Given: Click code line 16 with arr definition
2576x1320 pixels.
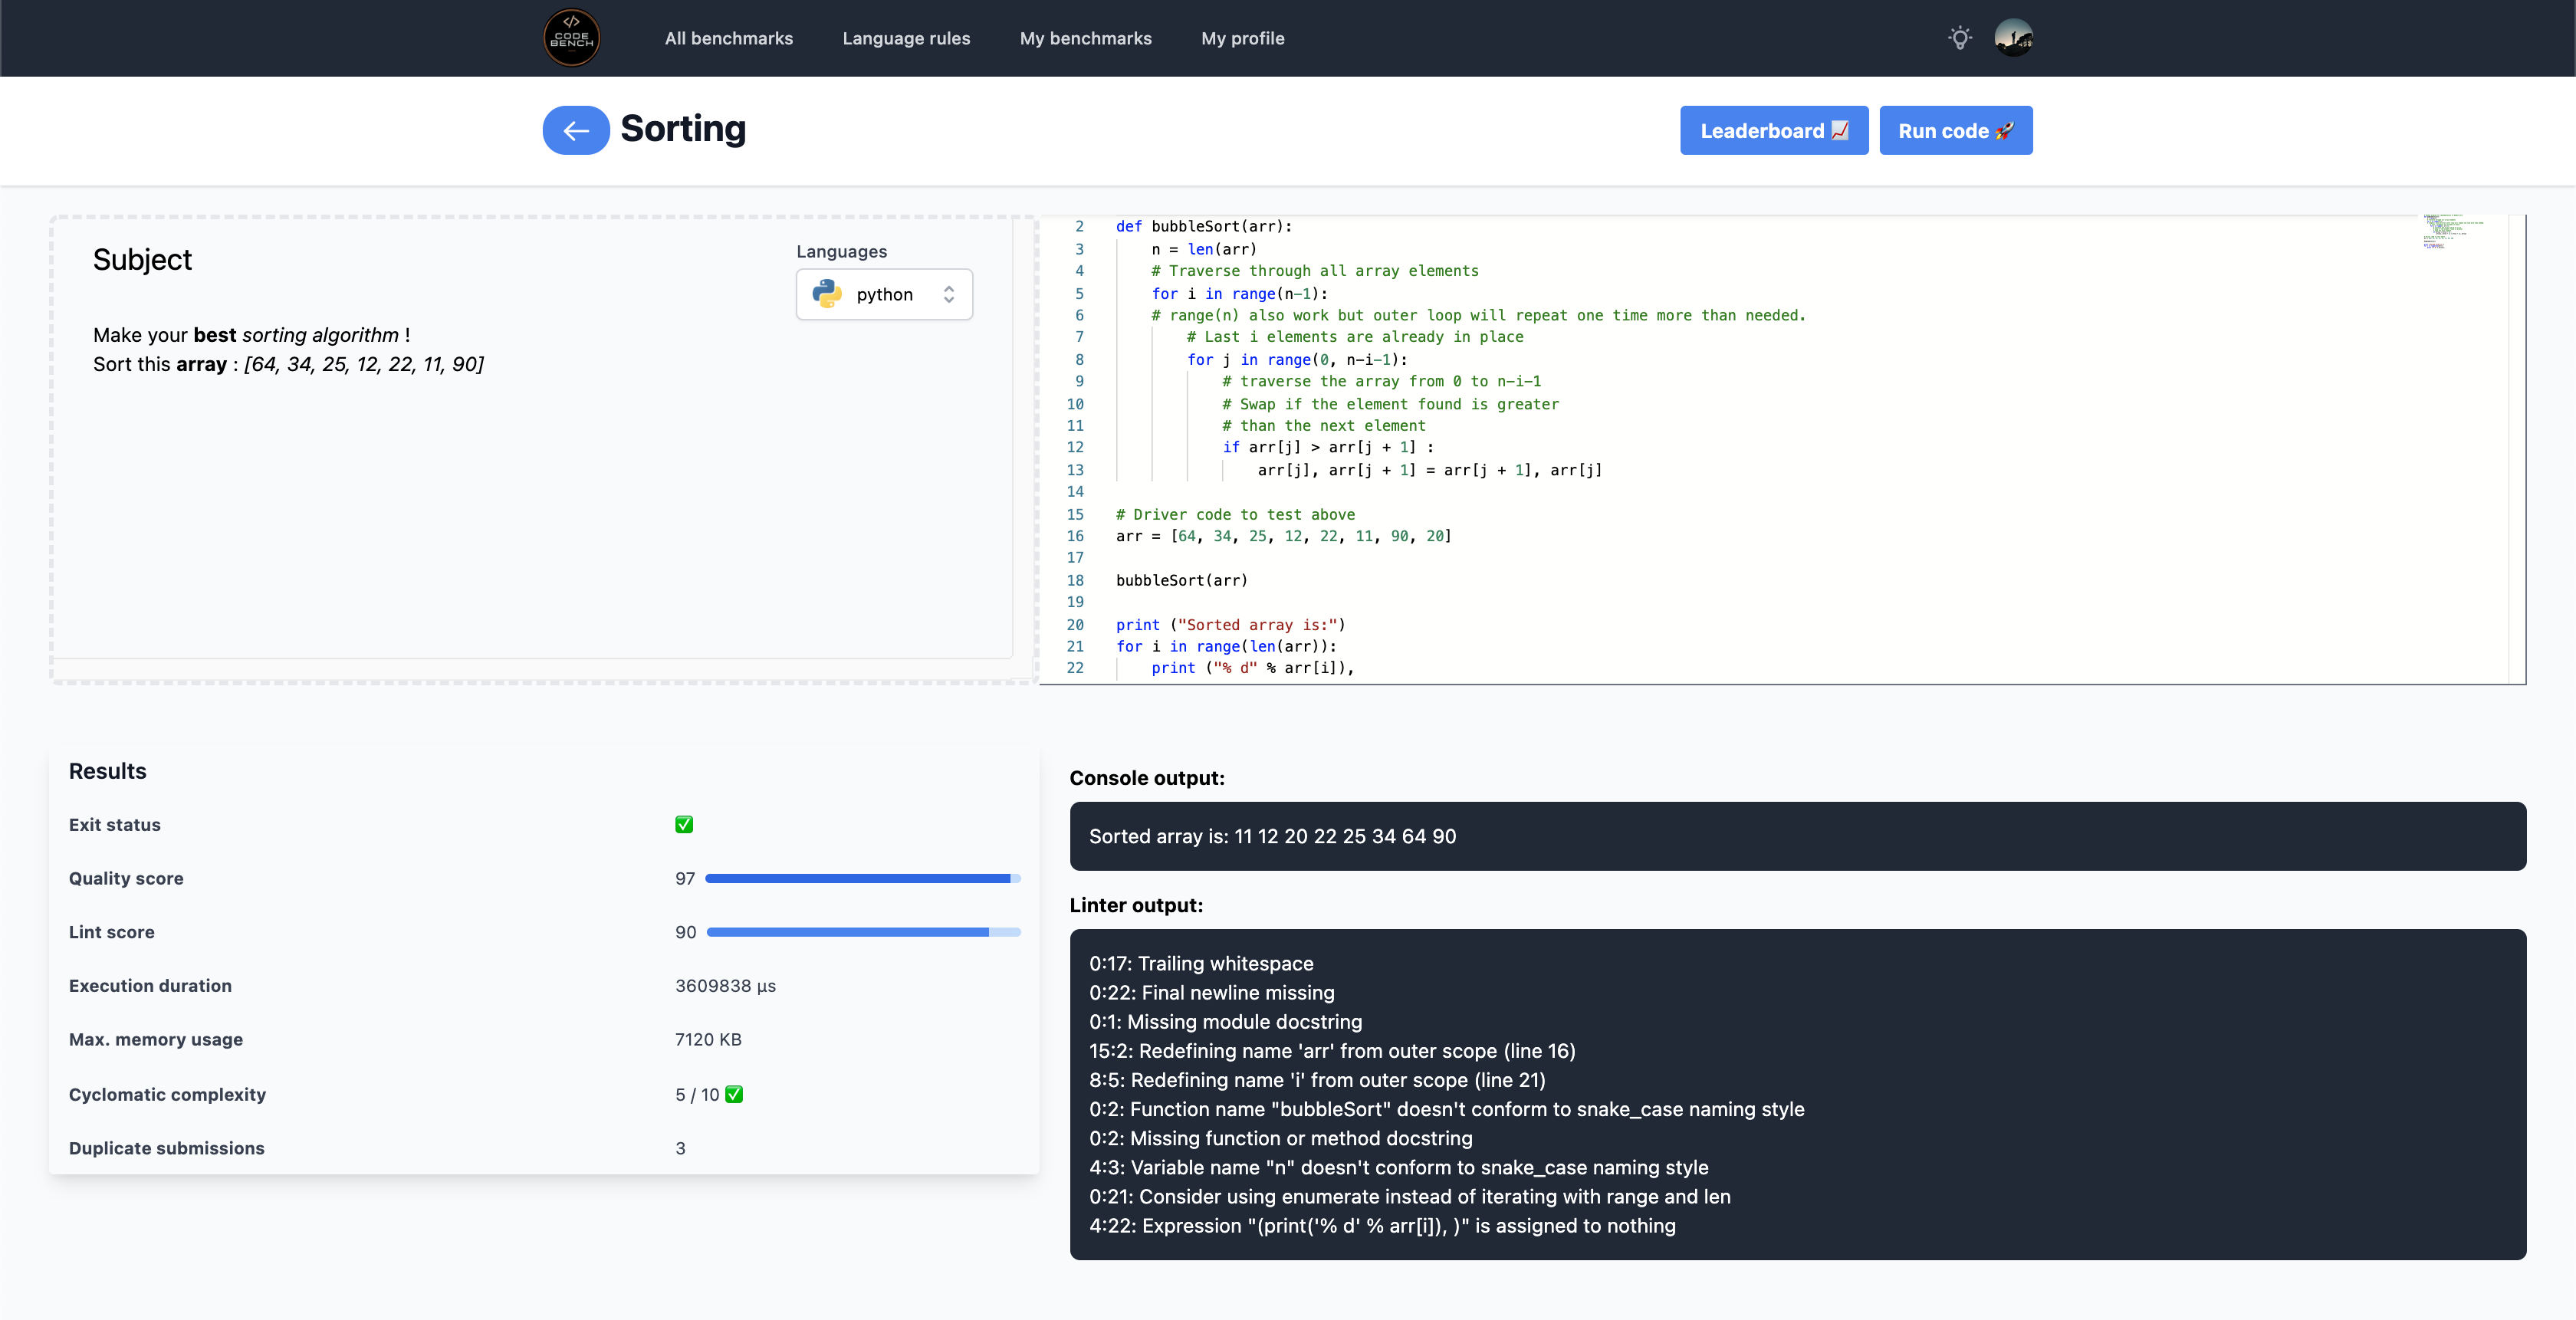Looking at the screenshot, I should coord(1283,536).
